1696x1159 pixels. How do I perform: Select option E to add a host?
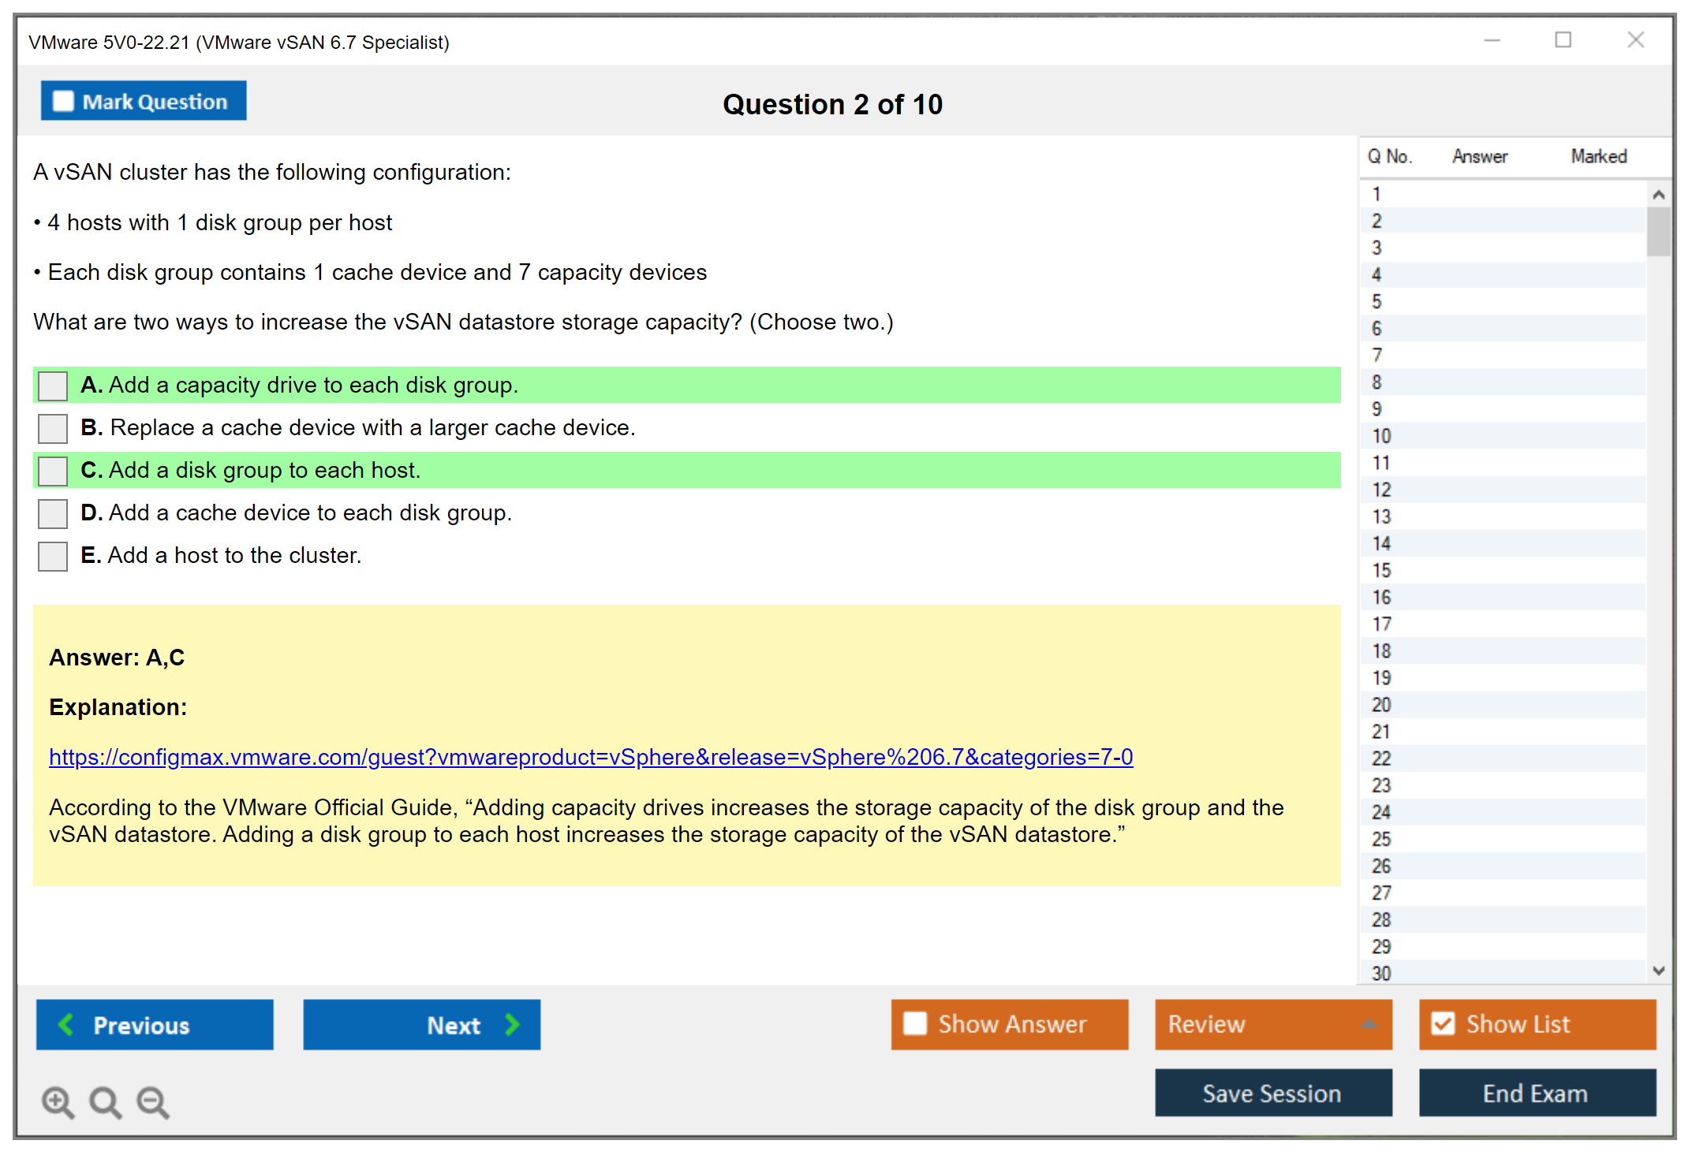coord(53,556)
